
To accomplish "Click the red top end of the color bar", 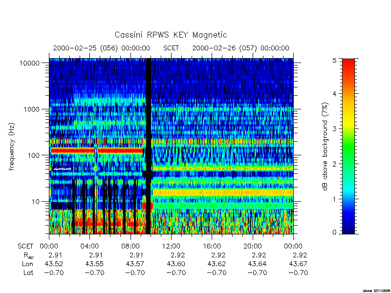I will pos(348,63).
